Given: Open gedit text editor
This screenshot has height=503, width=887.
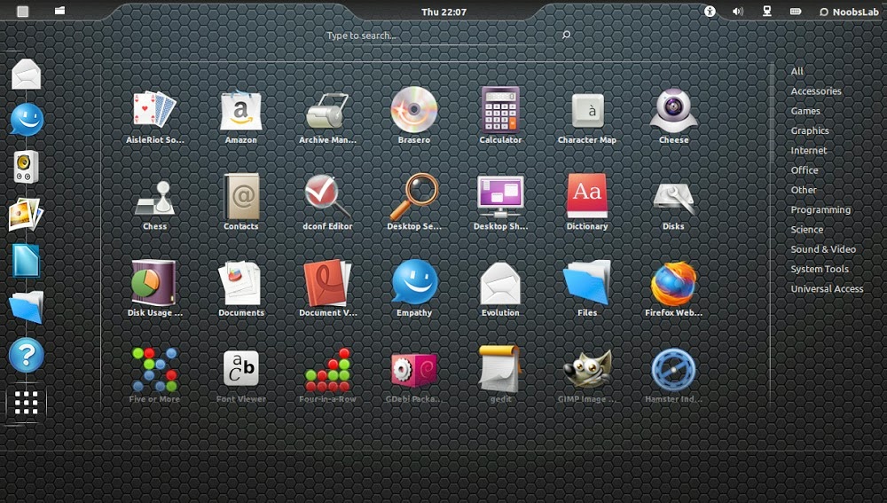Looking at the screenshot, I should 500,375.
